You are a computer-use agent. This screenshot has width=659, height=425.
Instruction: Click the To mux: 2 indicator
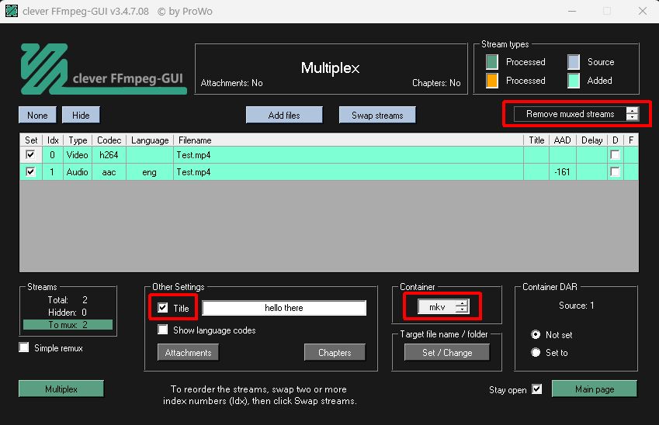[68, 325]
